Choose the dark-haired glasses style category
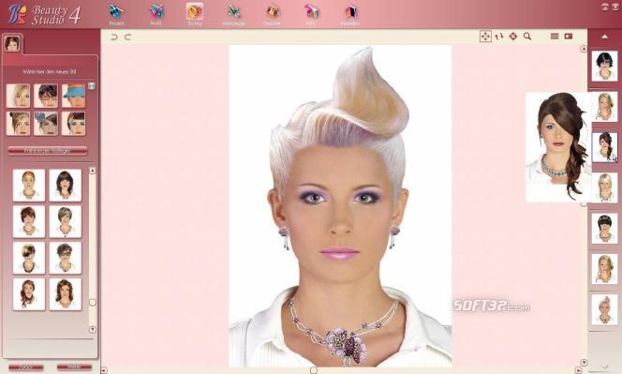The width and height of the screenshot is (622, 374). (46, 96)
